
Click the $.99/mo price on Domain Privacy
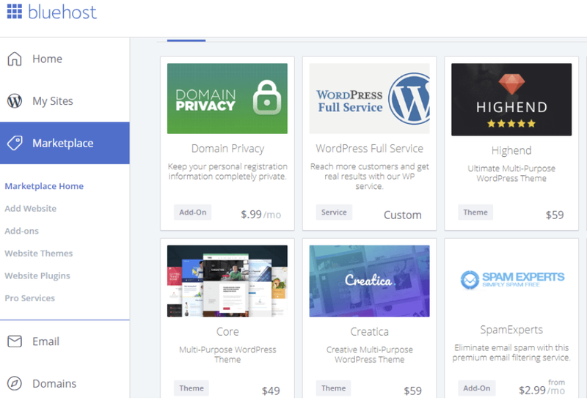[261, 215]
